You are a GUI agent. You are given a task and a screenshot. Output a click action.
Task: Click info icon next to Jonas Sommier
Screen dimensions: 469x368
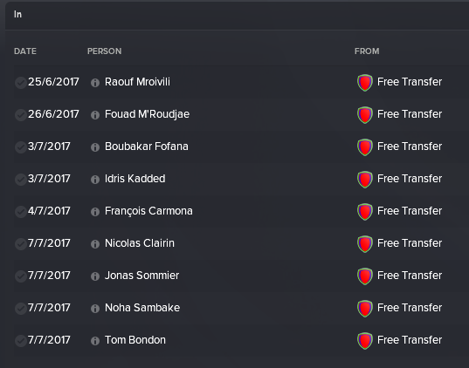click(95, 276)
